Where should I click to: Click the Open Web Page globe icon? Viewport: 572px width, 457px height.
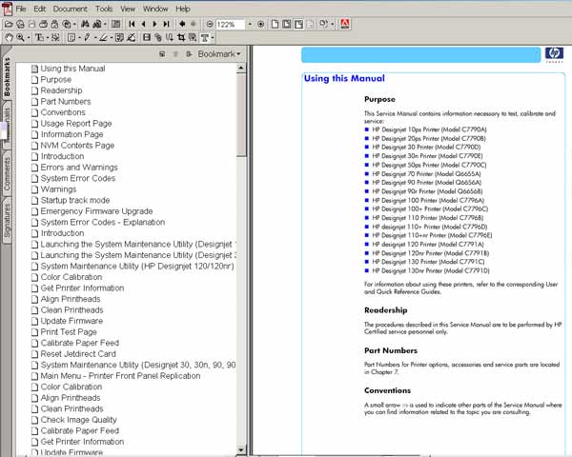tap(20, 25)
